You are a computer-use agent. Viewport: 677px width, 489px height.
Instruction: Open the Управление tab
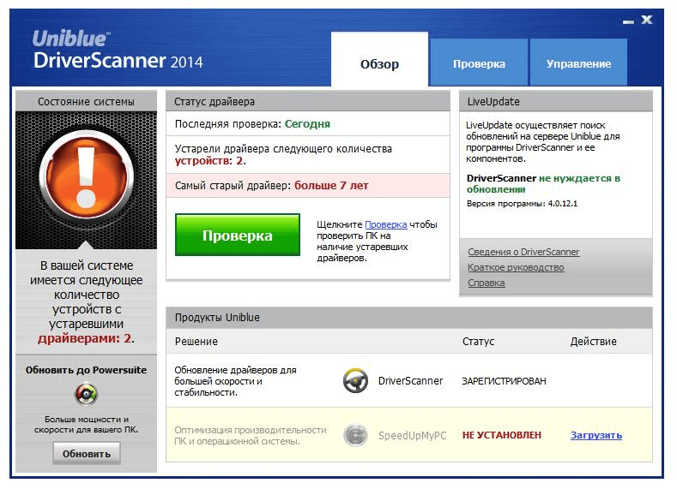pos(578,63)
